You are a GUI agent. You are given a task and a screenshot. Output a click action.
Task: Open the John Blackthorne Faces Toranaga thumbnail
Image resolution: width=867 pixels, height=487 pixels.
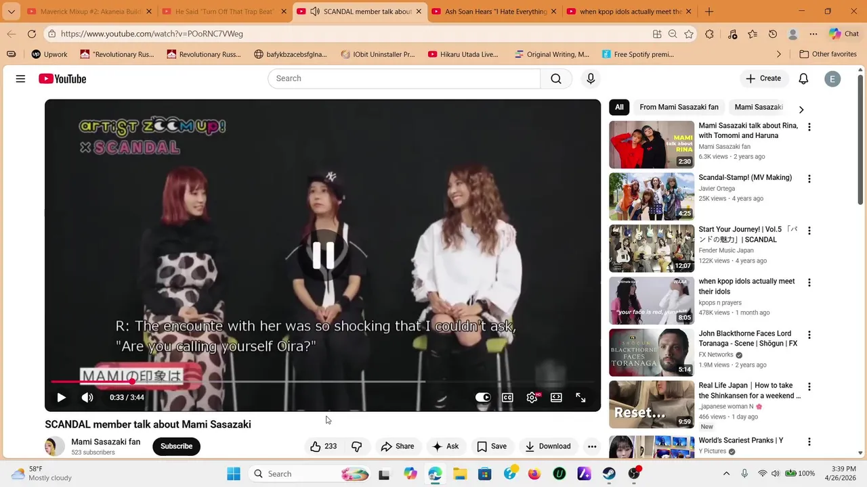point(652,352)
